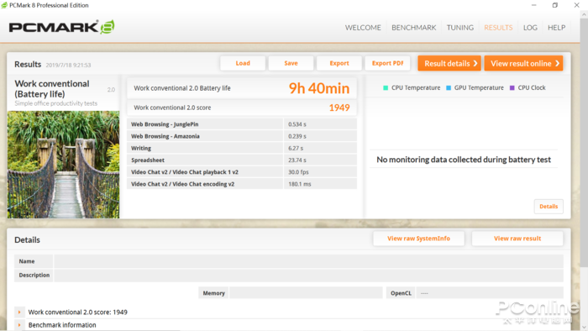Image resolution: width=588 pixels, height=331 pixels.
Task: Click the 6.27 s value
Action: coord(296,149)
